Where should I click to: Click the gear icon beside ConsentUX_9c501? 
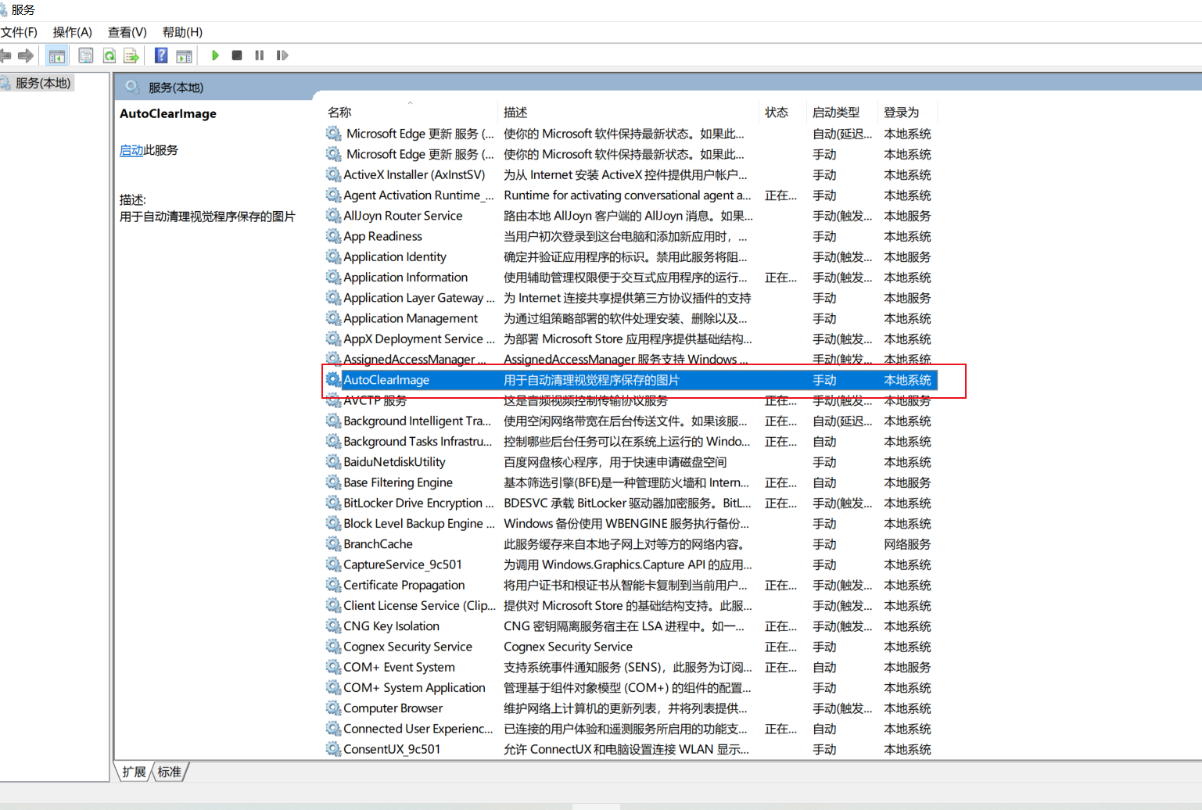pyautogui.click(x=334, y=749)
